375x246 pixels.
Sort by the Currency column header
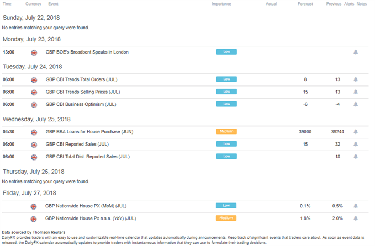coord(33,4)
